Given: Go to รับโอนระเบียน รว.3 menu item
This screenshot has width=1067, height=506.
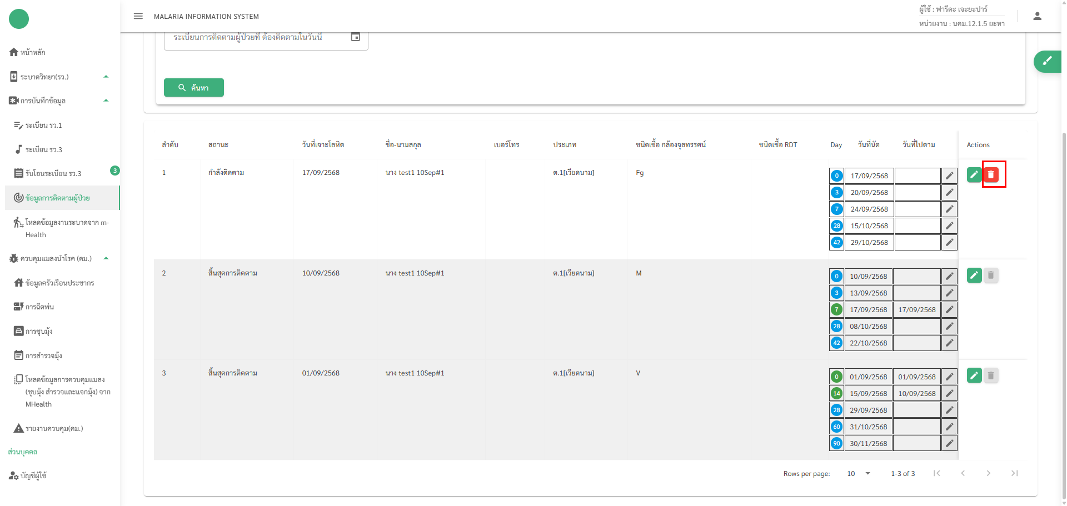Looking at the screenshot, I should pos(53,174).
